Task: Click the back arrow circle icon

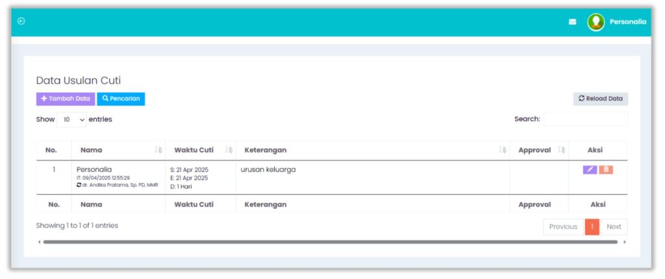Action: (21, 21)
